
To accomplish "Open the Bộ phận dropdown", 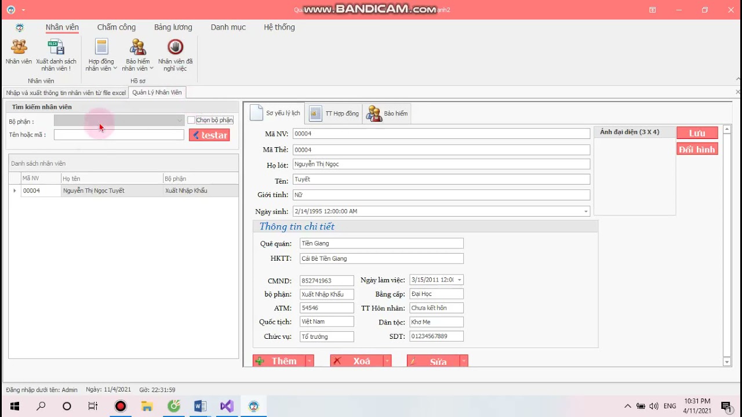I will [x=180, y=120].
